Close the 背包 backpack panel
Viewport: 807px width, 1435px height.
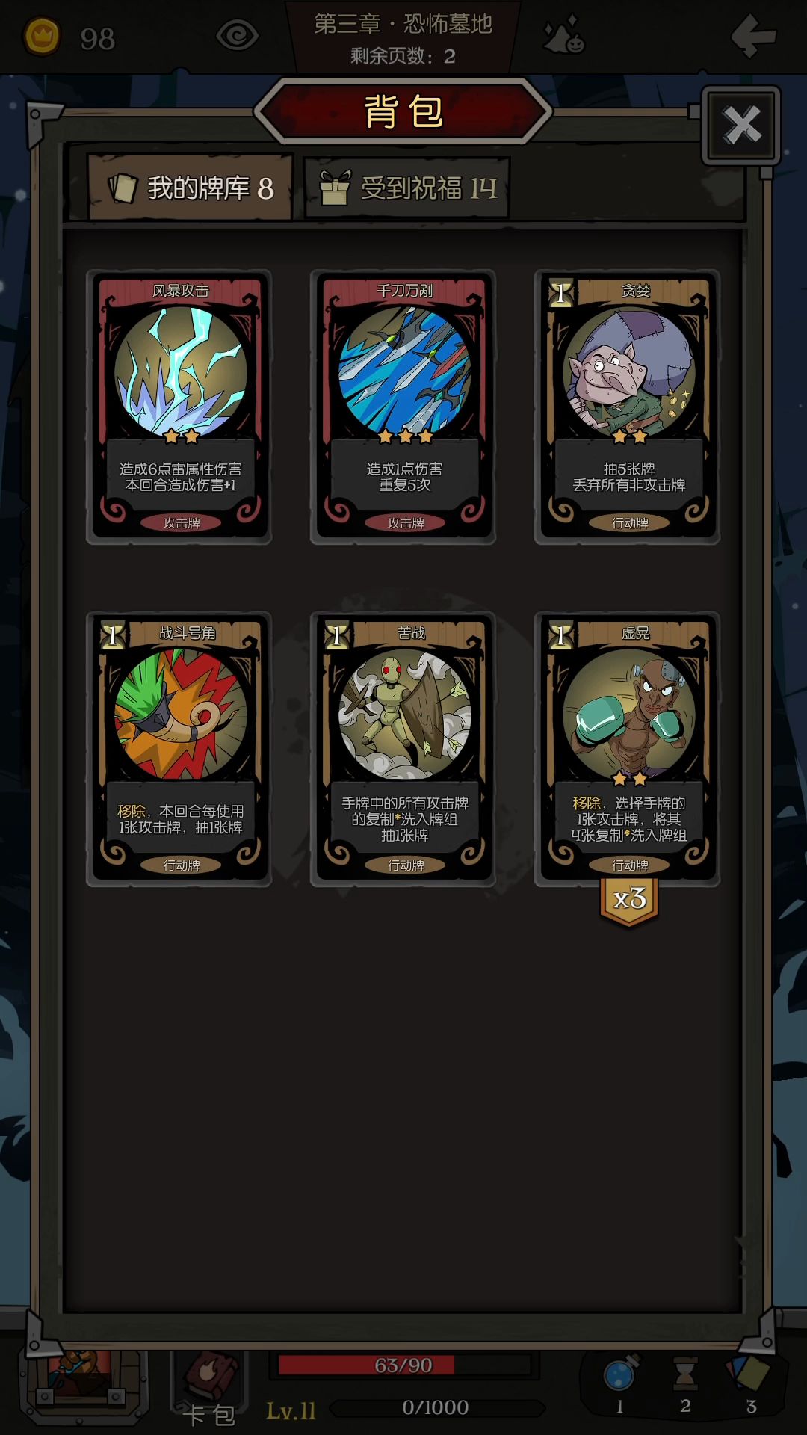741,125
